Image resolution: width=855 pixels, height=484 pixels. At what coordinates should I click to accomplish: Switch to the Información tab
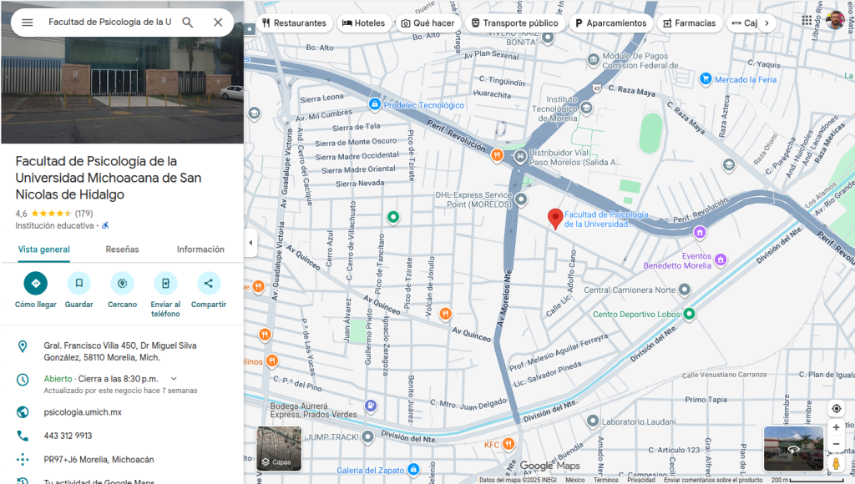pos(200,250)
